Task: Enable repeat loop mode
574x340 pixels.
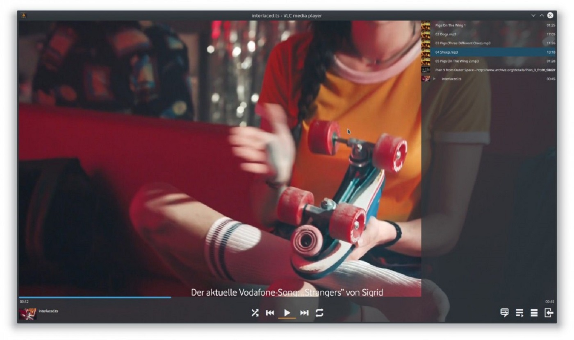Action: [x=319, y=313]
